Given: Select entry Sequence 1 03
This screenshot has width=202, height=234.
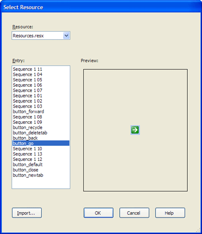Looking at the screenshot, I should click(x=41, y=106).
